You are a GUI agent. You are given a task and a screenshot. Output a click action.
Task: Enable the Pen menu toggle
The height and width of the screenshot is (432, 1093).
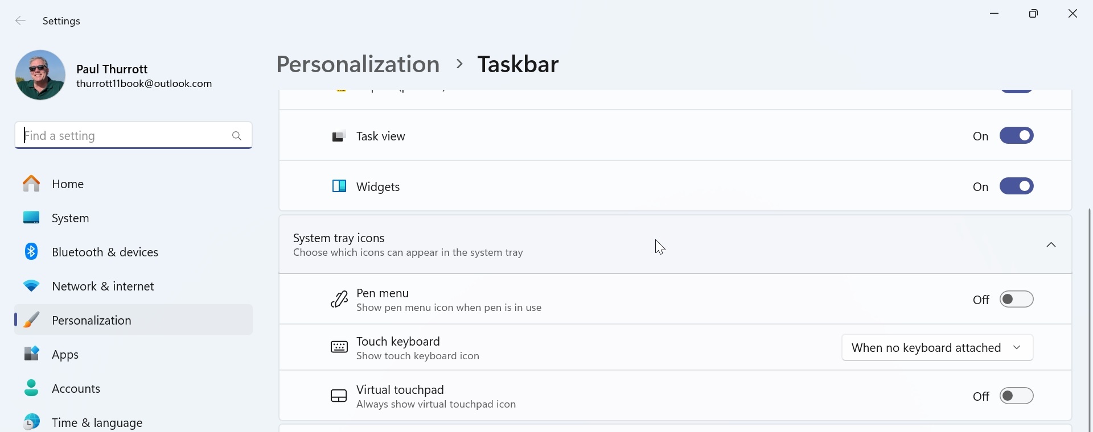coord(1016,300)
